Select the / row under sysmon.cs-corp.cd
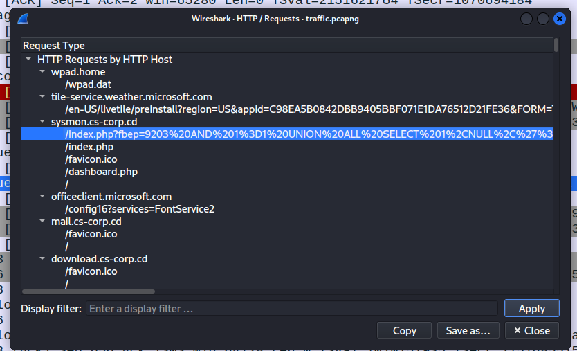Viewport: 577px width, 351px height. [287, 184]
